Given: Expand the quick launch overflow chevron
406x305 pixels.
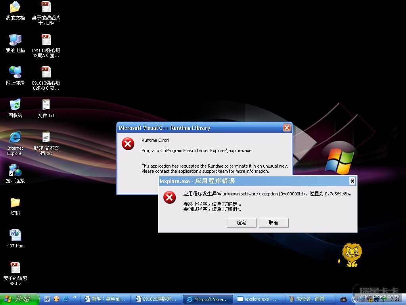Looking at the screenshot, I should (x=75, y=297).
